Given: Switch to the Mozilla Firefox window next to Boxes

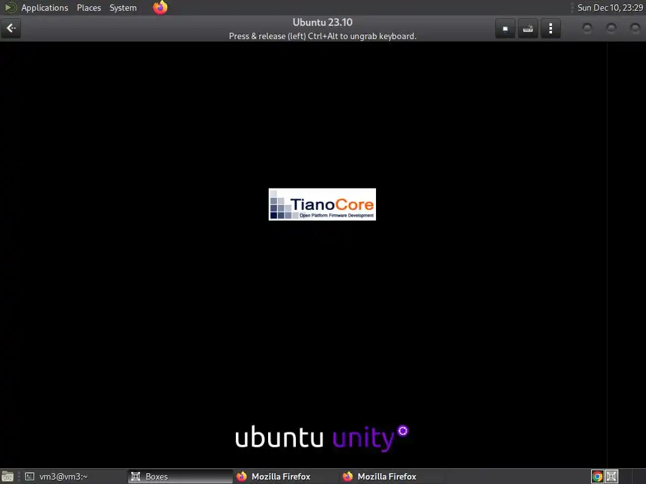Looking at the screenshot, I should pos(286,476).
